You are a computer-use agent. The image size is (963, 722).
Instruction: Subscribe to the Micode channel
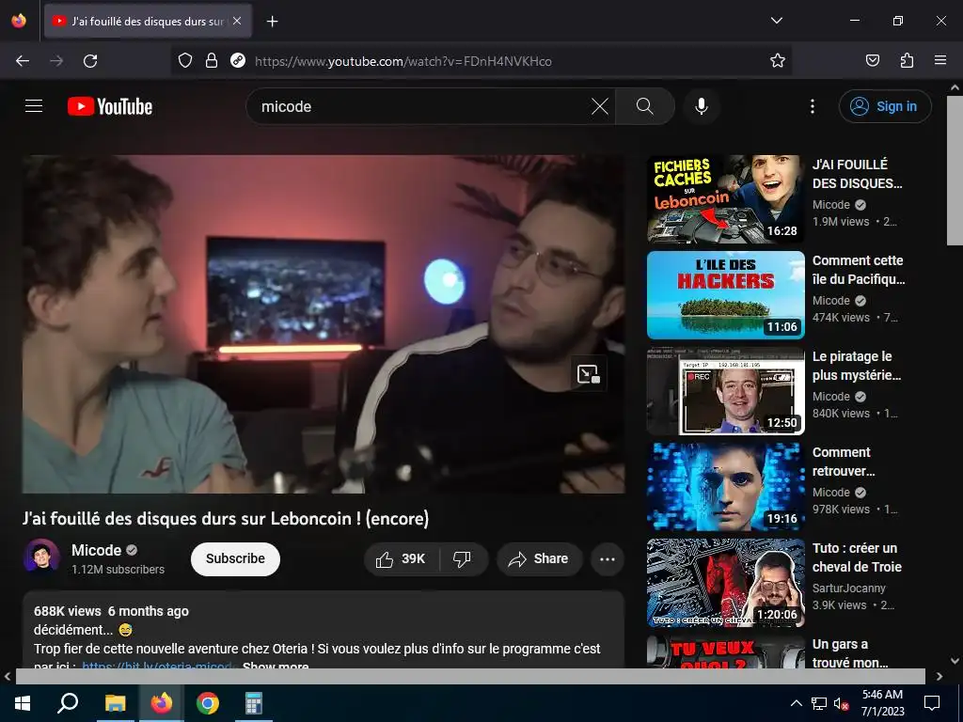click(235, 558)
